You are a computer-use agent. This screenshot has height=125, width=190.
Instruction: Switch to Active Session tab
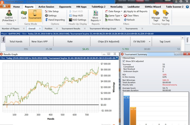(x=46, y=7)
